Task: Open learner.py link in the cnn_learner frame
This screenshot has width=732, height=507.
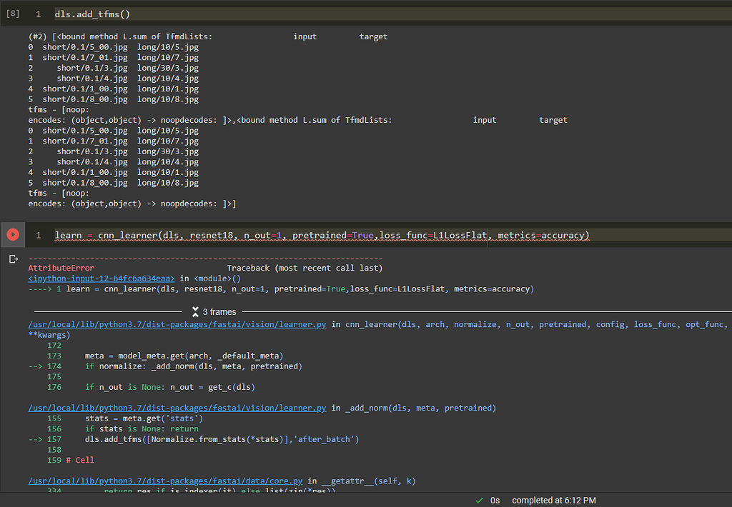Action: tap(175, 324)
